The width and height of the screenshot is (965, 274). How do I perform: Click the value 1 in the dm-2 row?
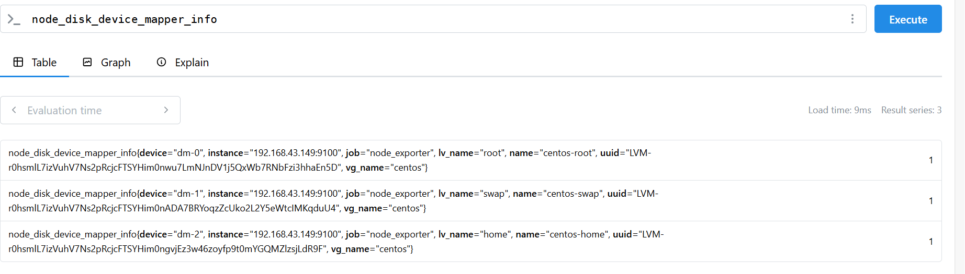[x=930, y=242]
